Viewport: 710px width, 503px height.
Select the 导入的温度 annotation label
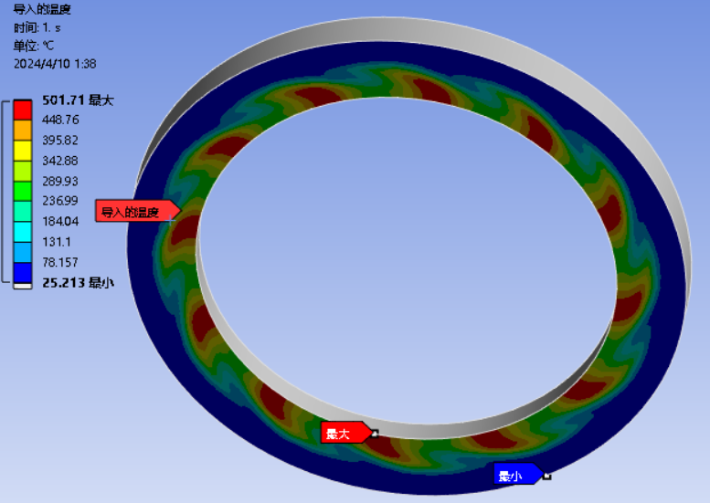[x=138, y=211]
